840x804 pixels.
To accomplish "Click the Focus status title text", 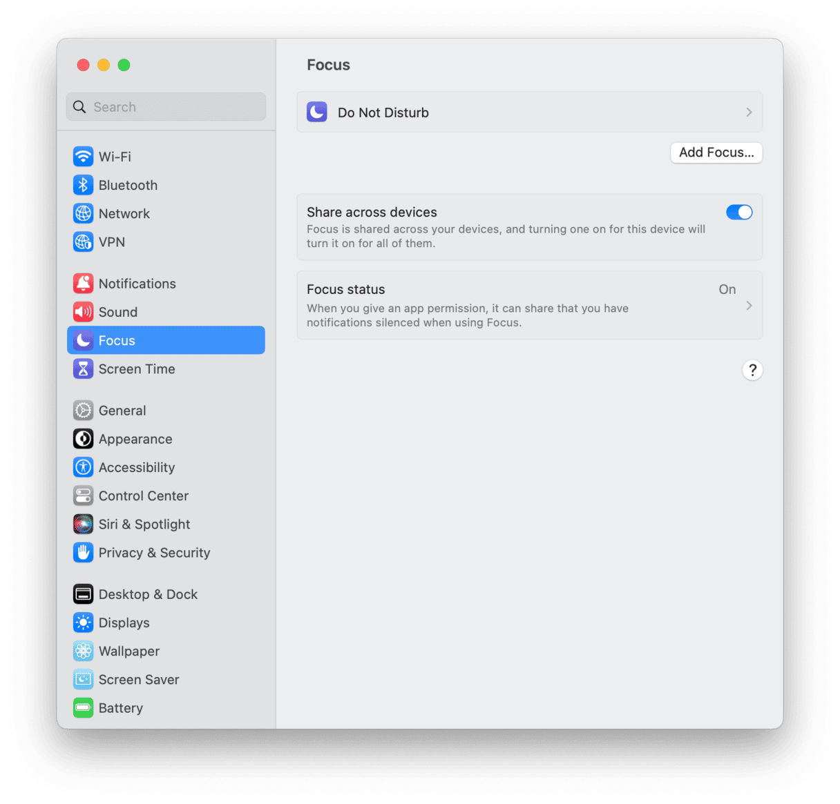I will point(345,289).
